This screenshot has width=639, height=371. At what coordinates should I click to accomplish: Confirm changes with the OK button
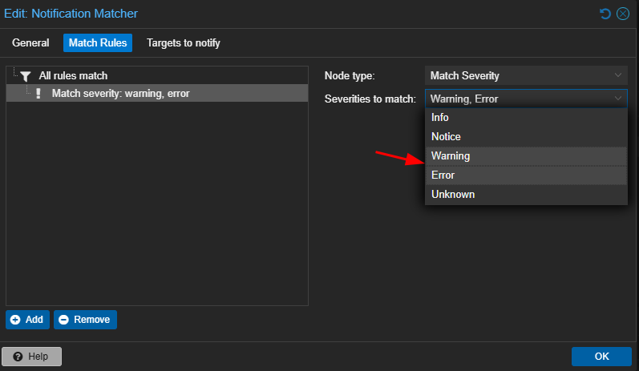pos(601,357)
